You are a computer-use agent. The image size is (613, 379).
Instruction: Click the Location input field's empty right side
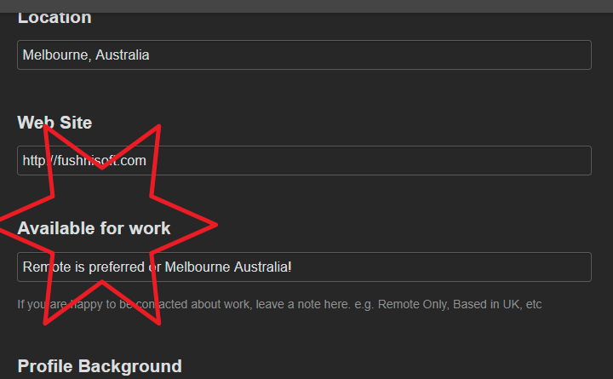click(383, 55)
